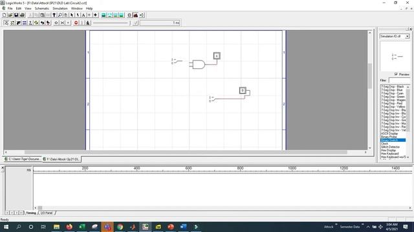Save the circuit with the floppy disk icon

16,15
